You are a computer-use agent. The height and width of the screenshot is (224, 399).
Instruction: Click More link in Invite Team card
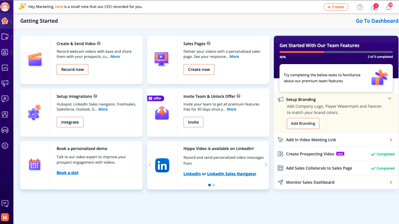231,110
